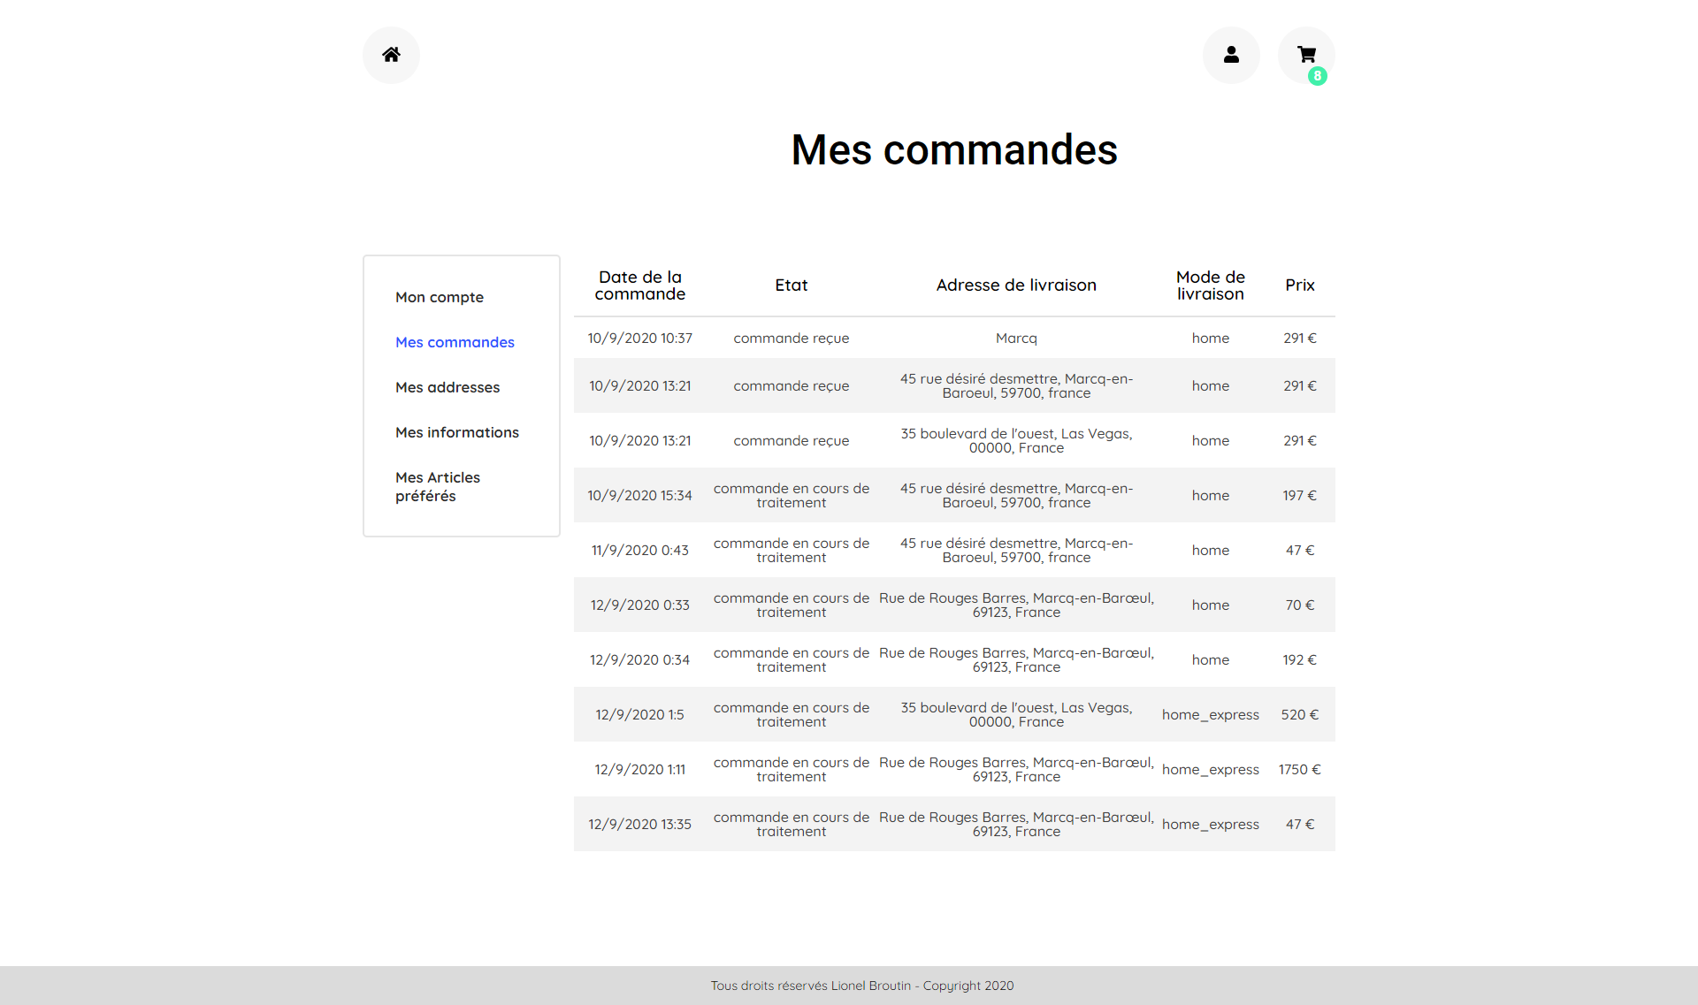Open Mon compte in sidebar
This screenshot has height=1005, width=1698.
[x=439, y=297]
